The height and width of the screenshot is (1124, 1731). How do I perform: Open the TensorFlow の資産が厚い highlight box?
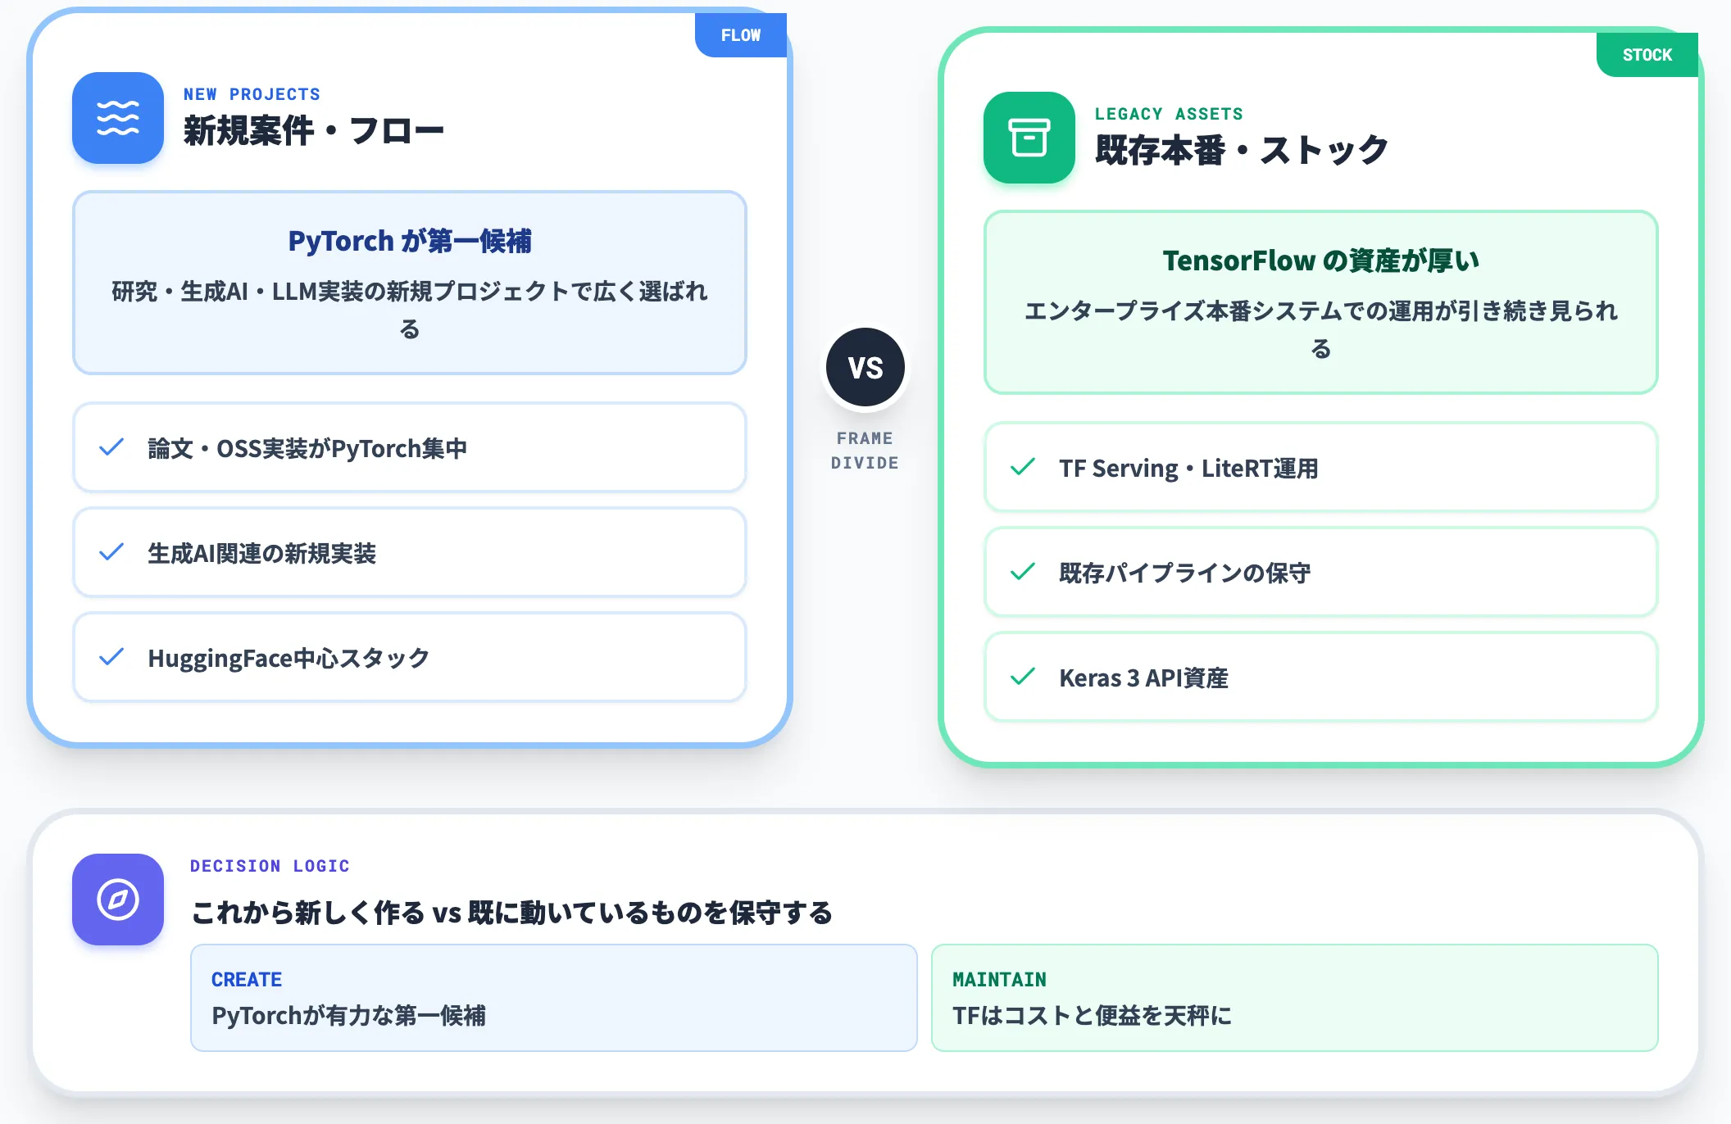[1321, 302]
